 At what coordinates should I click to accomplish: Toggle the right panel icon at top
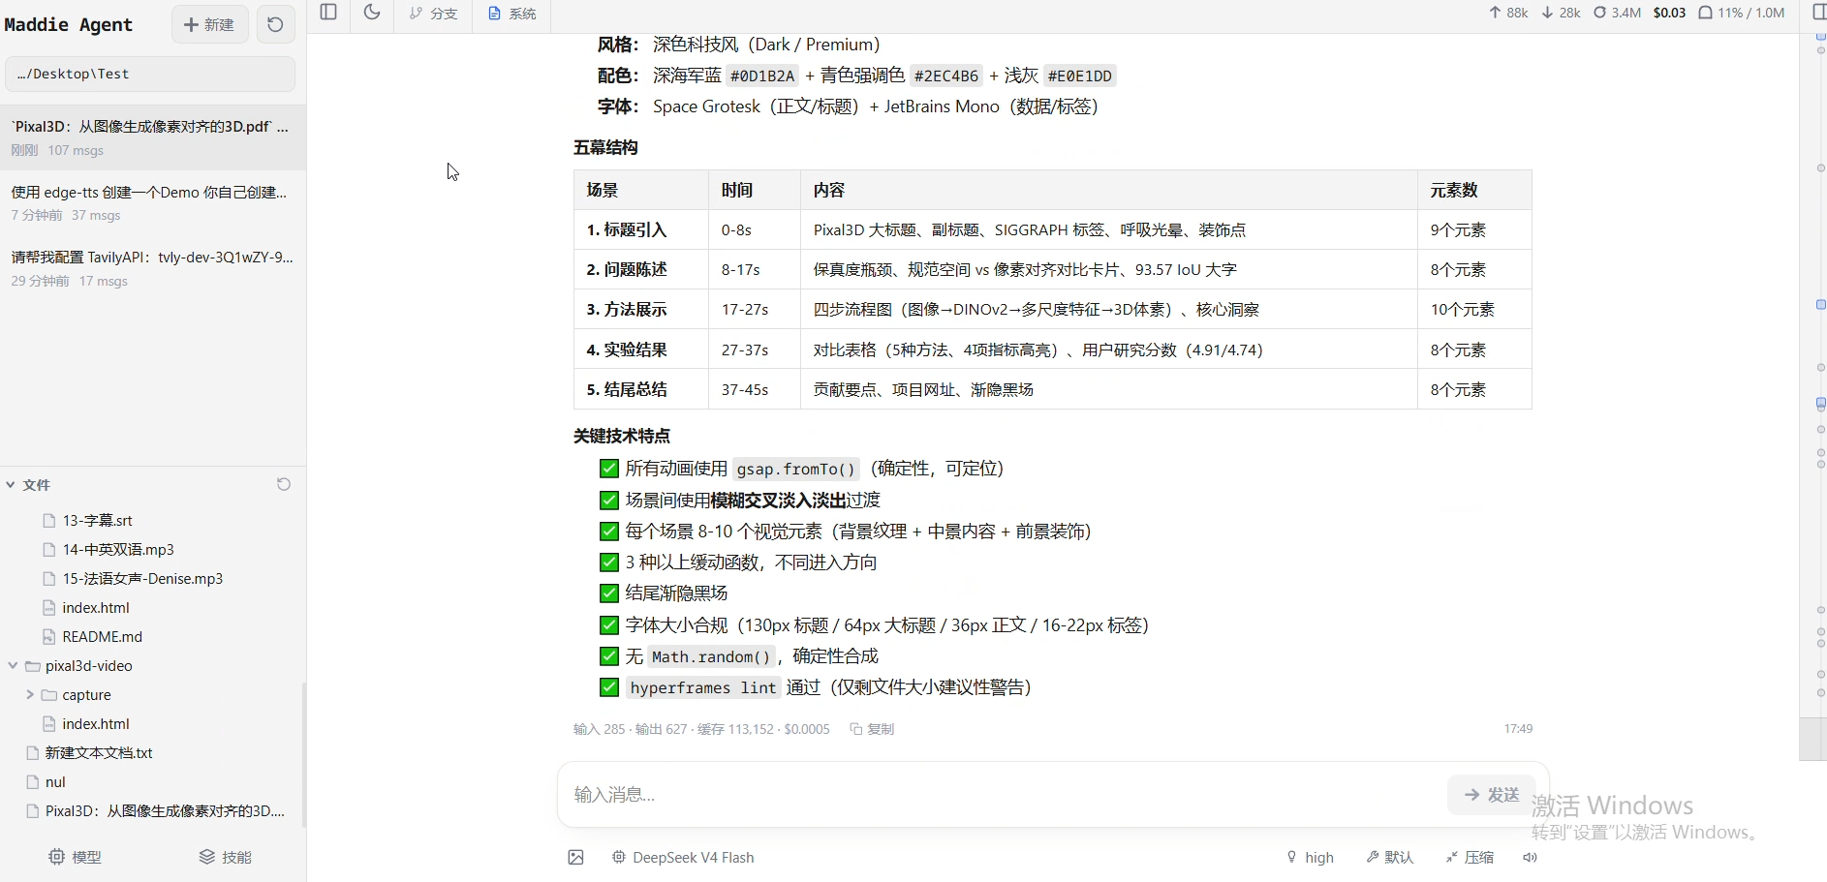pos(1819,12)
